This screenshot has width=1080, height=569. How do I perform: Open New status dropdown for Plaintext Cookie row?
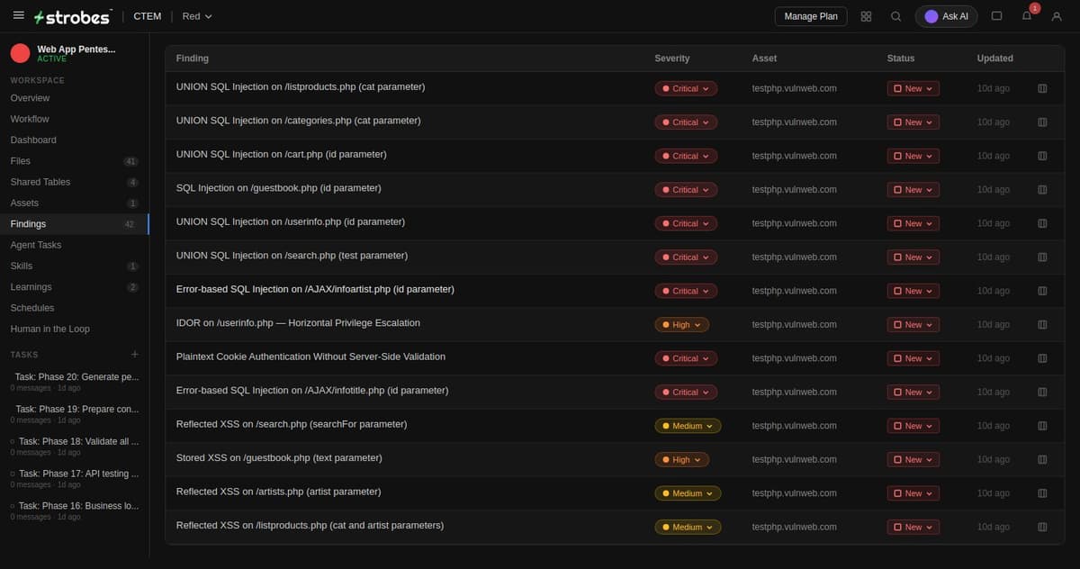coord(913,358)
